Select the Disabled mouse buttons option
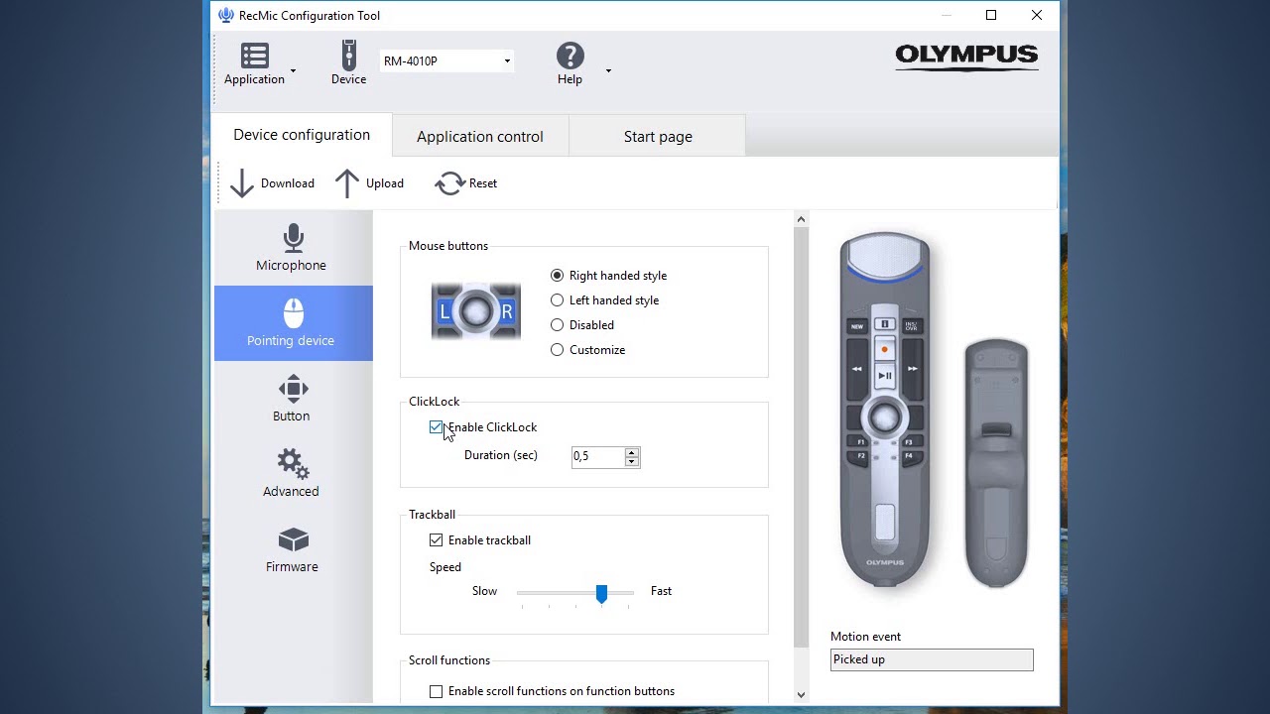This screenshot has width=1270, height=714. point(557,325)
